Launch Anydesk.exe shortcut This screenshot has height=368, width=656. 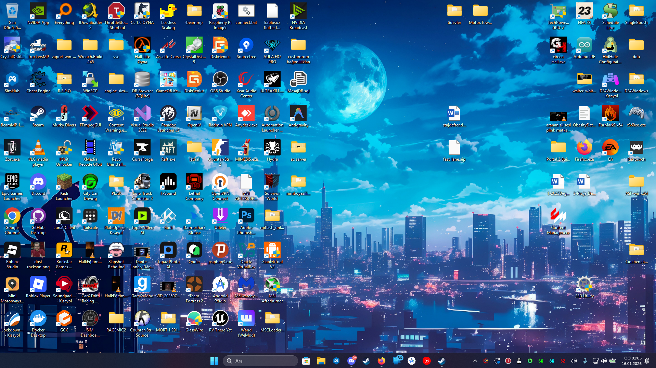[246, 117]
